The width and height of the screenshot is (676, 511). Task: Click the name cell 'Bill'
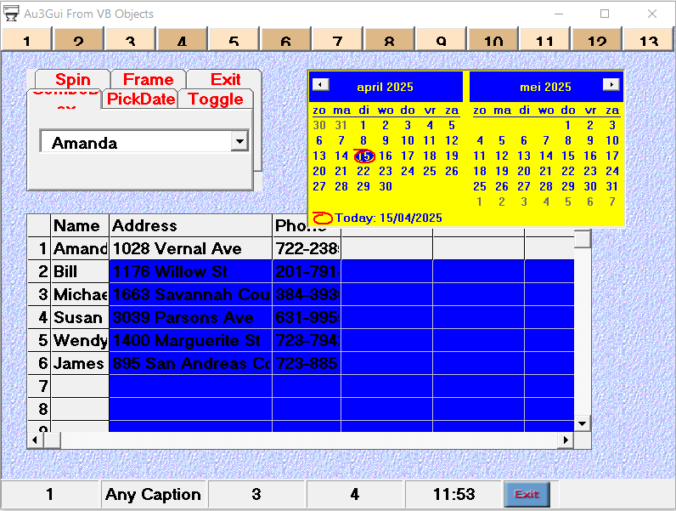click(x=80, y=271)
